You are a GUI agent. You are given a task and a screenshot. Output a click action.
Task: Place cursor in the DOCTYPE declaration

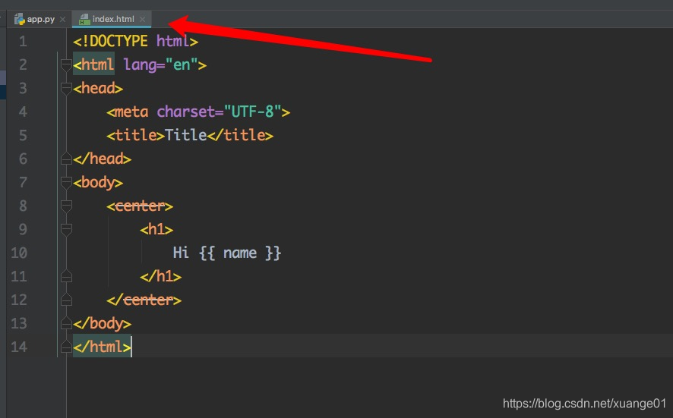coord(135,42)
